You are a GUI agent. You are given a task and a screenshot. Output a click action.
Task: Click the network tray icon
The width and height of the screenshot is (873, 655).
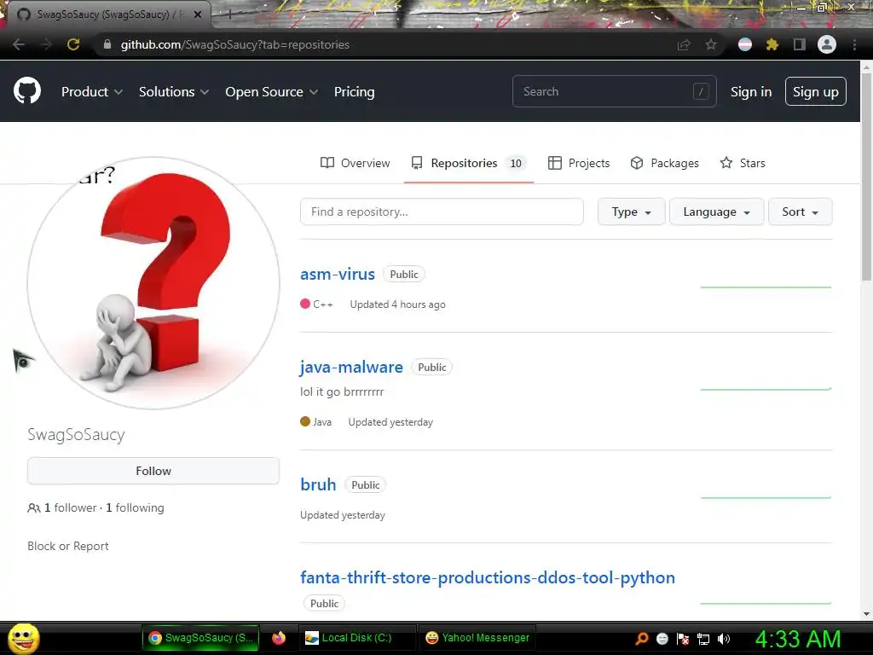pyautogui.click(x=703, y=638)
